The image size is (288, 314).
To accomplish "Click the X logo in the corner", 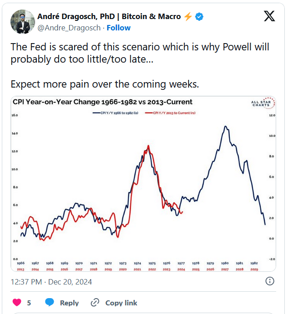I will 269,17.
